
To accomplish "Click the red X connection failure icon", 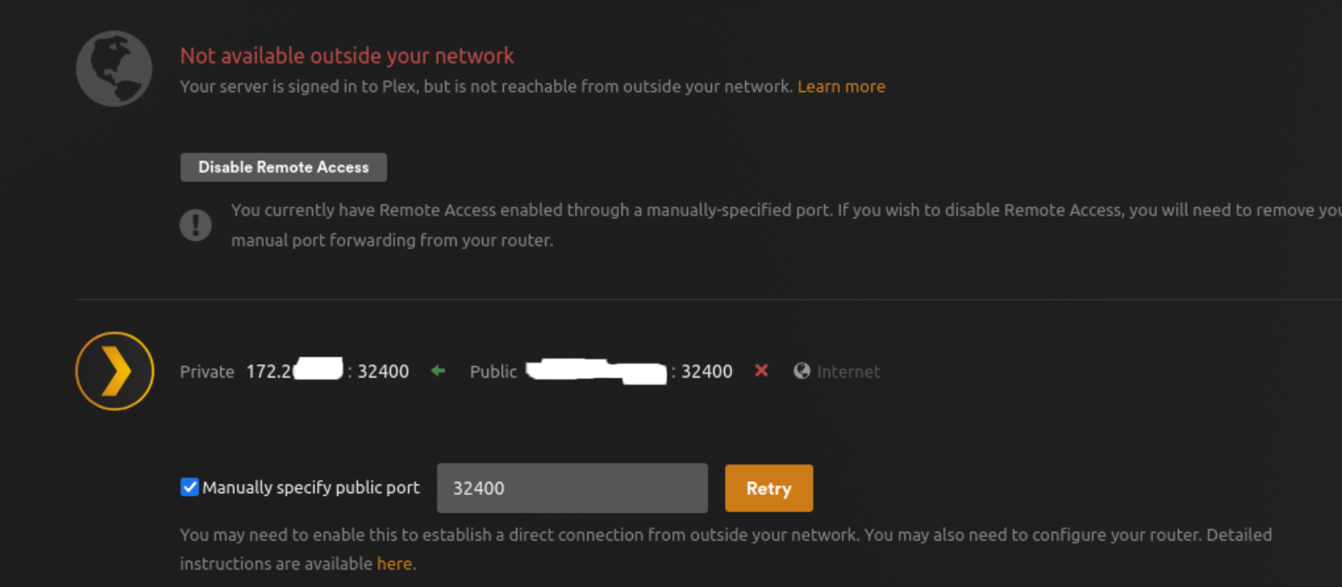I will pyautogui.click(x=761, y=371).
